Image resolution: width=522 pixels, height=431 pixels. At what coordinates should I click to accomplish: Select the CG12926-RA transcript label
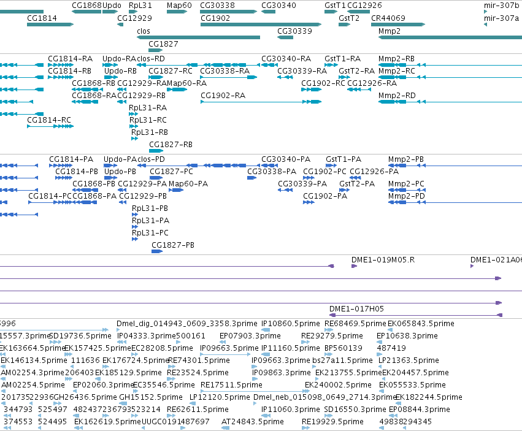(372, 83)
